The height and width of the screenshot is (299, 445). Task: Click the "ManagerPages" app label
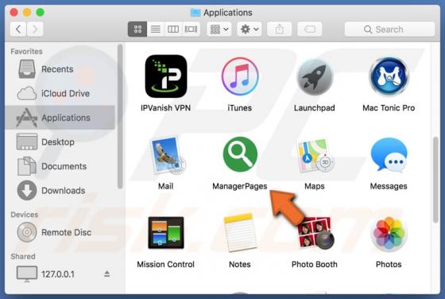pyautogui.click(x=240, y=186)
